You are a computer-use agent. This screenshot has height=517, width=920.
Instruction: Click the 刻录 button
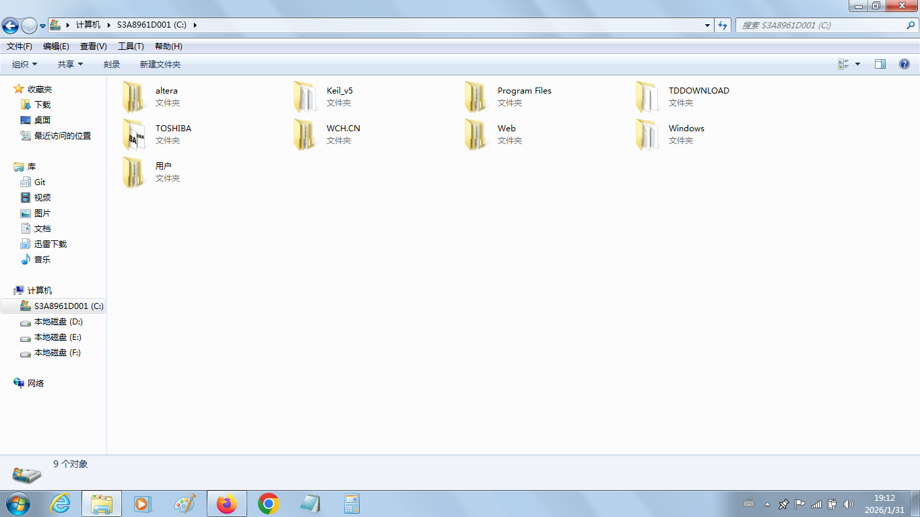pyautogui.click(x=112, y=64)
